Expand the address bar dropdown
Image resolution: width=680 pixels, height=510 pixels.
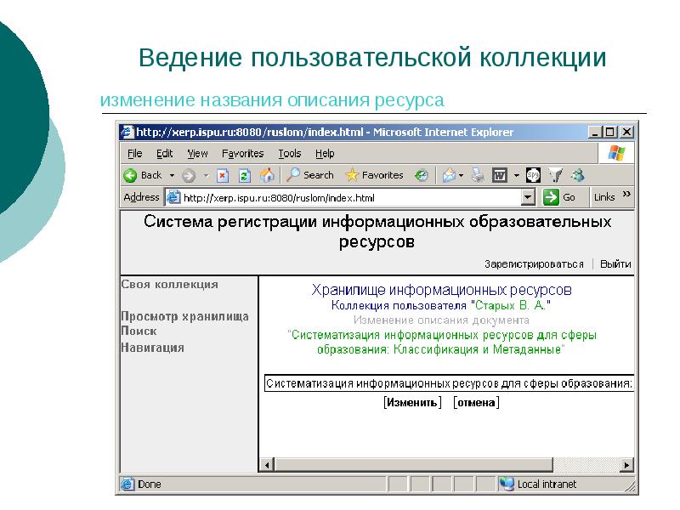(528, 197)
